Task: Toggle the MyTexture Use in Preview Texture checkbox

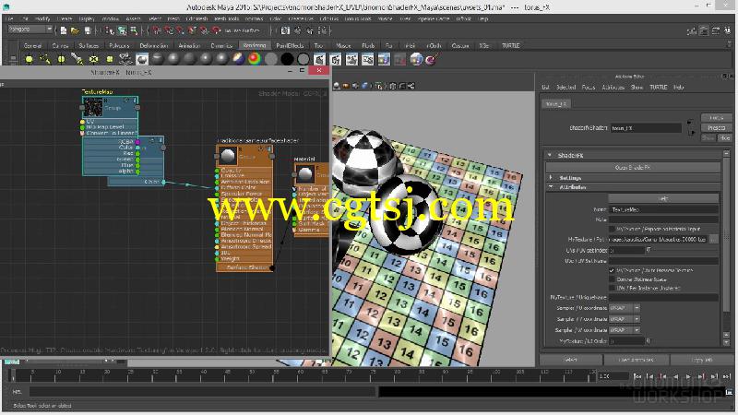Action: coord(612,270)
